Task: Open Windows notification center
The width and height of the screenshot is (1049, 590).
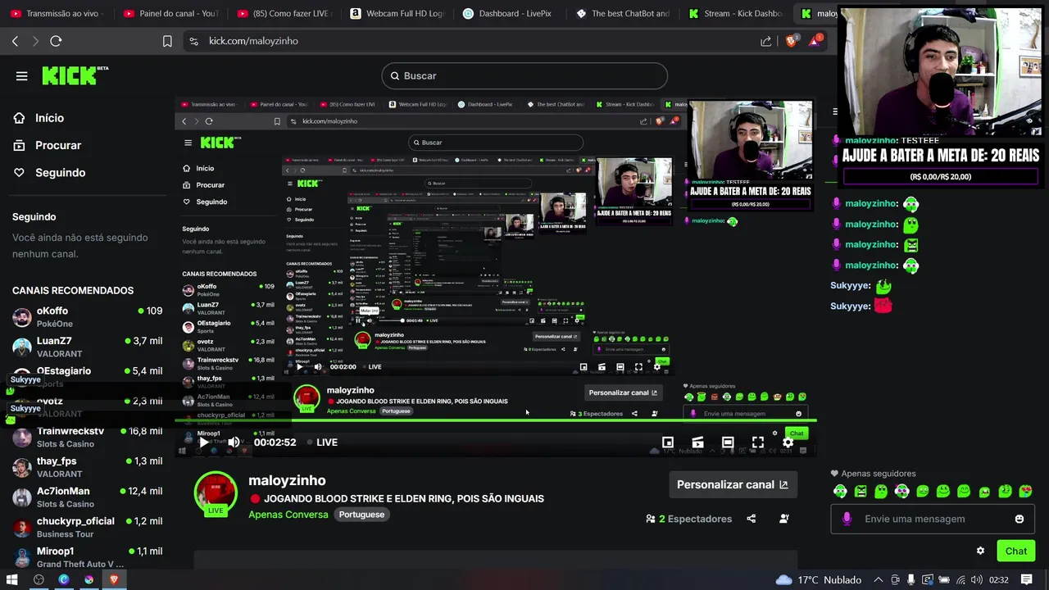Action: (1027, 579)
